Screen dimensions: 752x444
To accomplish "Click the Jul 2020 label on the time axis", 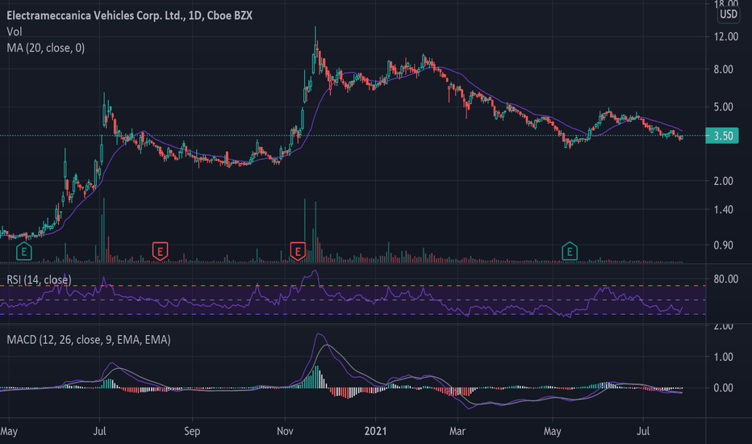I will pyautogui.click(x=99, y=431).
